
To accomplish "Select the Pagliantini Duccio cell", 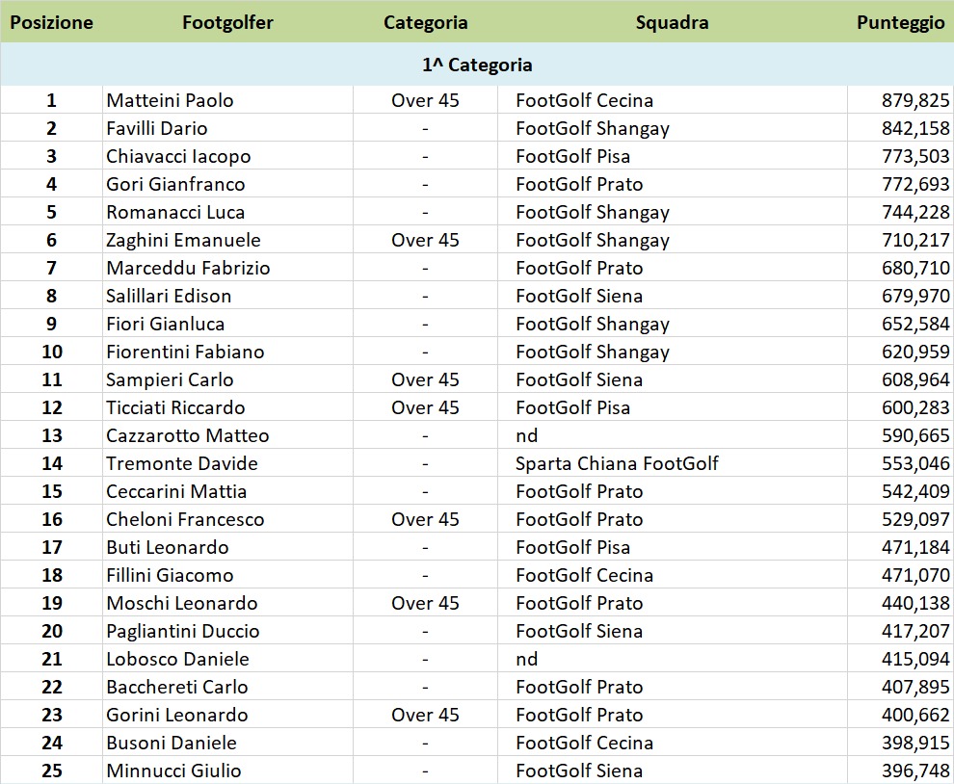I will 227,631.
